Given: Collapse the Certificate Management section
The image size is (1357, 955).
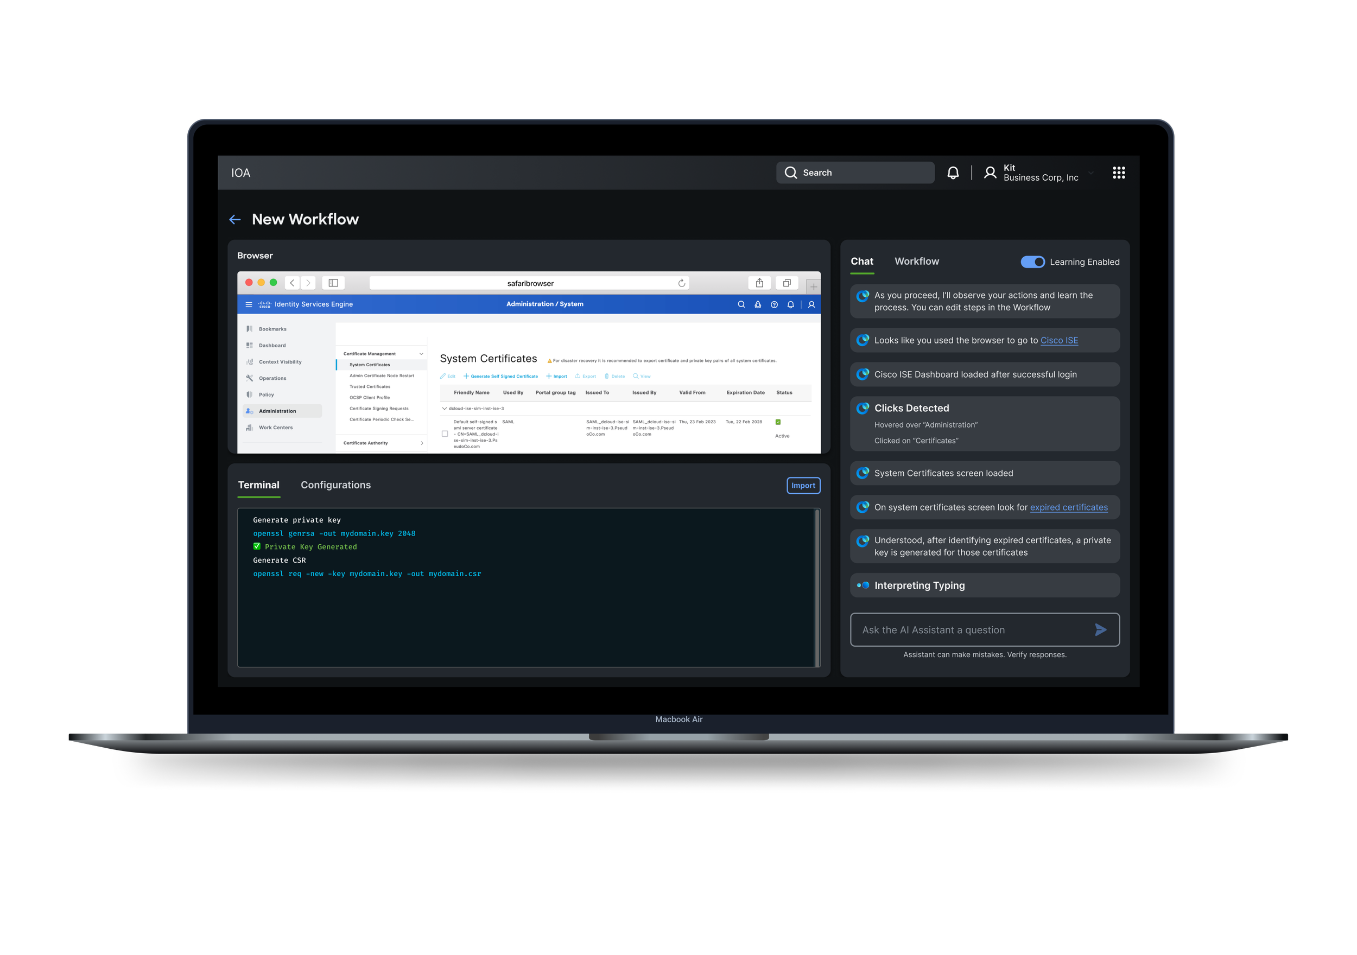Looking at the screenshot, I should click(421, 354).
